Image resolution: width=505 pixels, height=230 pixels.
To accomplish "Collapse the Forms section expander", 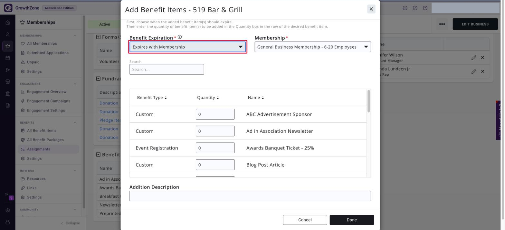I will (99, 37).
